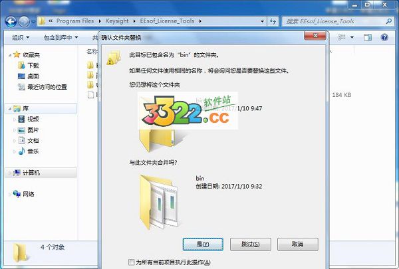
Task: Click the Forward navigation arrow in Explorer
Action: 25,22
